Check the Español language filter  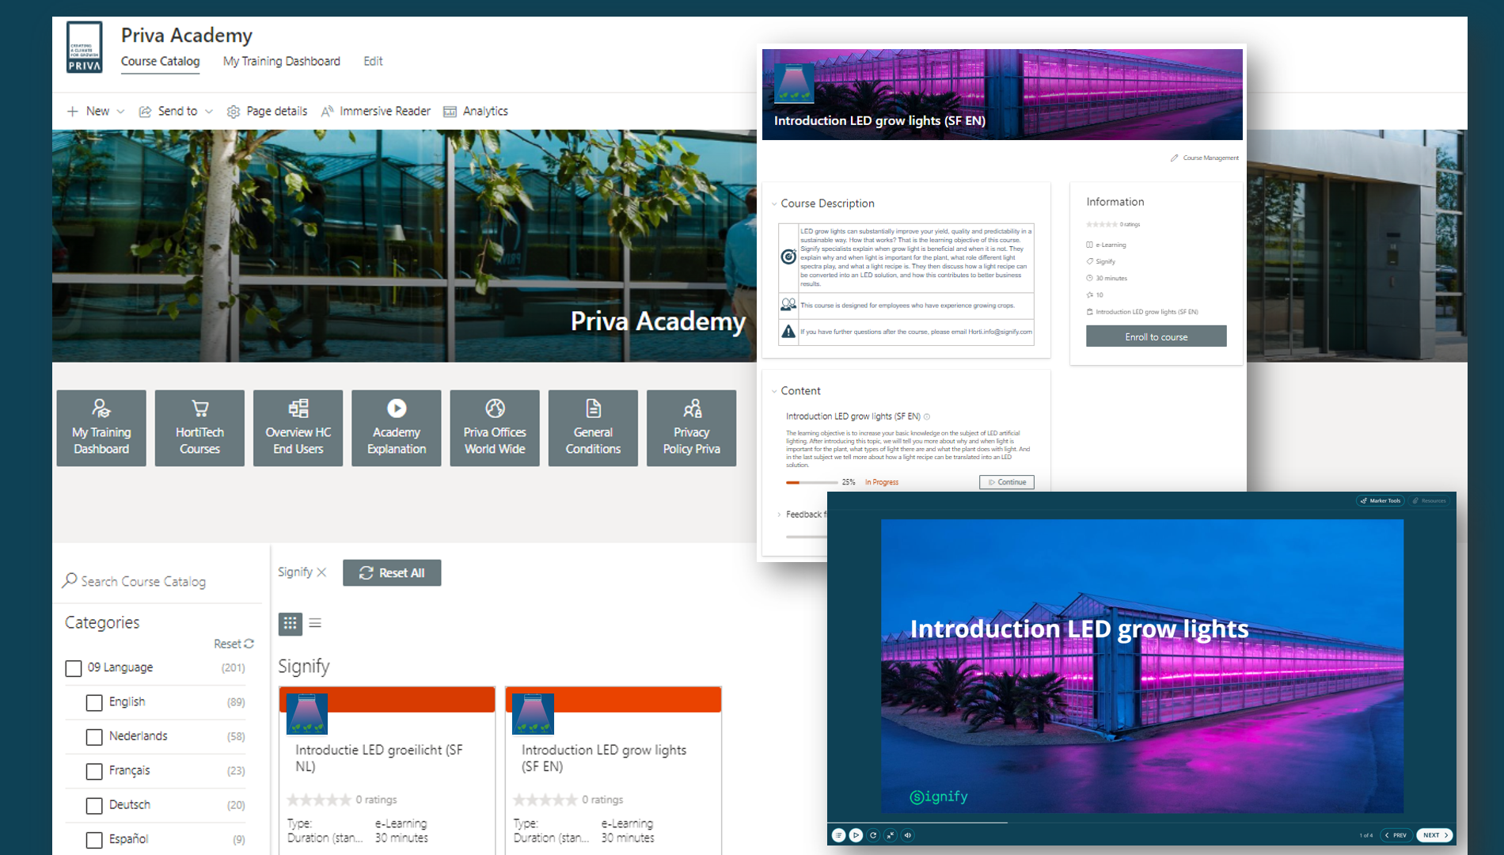(94, 840)
